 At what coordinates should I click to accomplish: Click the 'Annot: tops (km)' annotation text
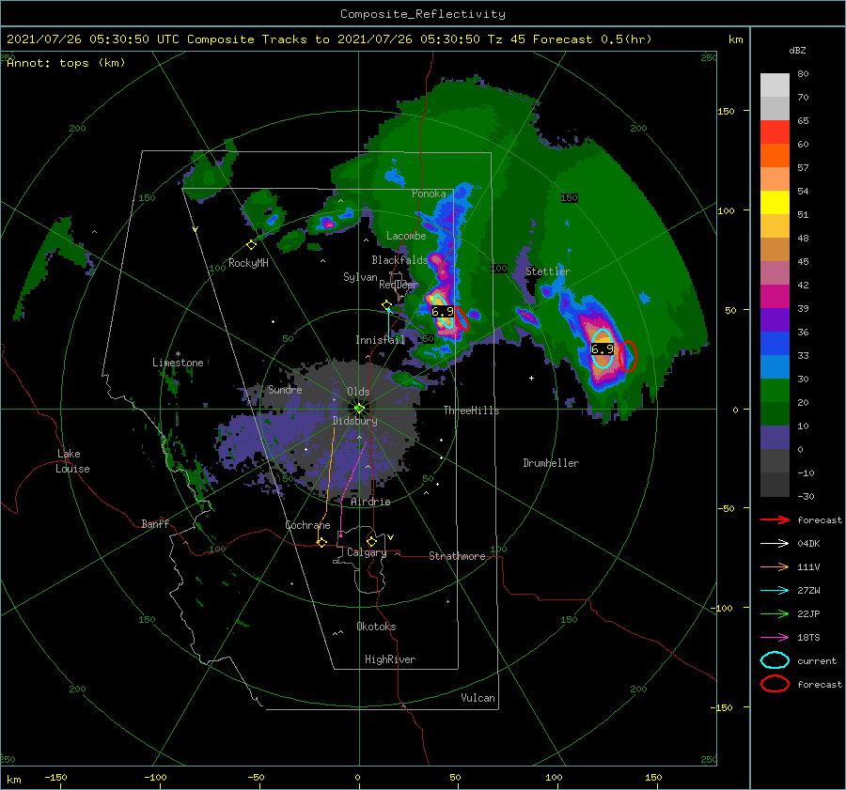click(x=66, y=63)
